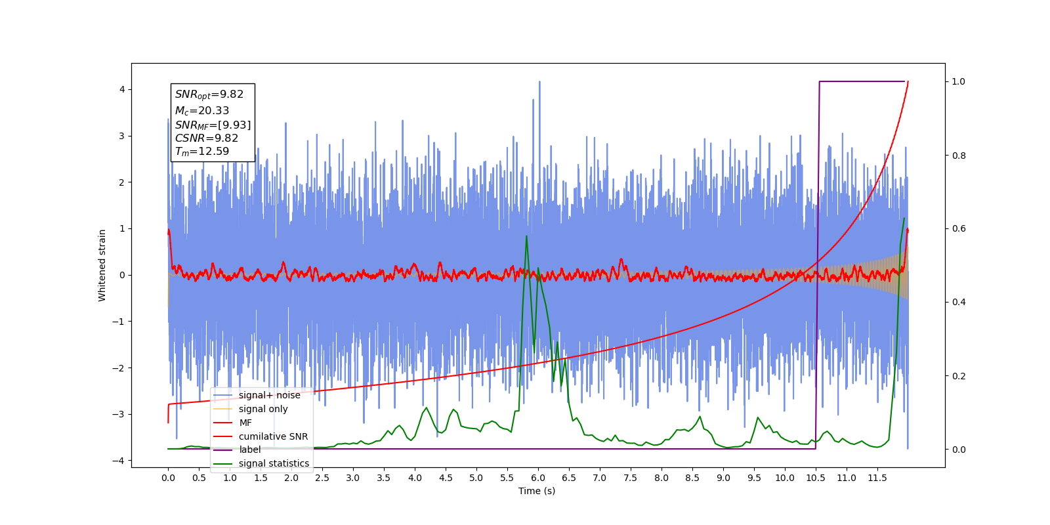Viewport: 1050px width, 525px height.
Task: Click the Tm=12.59 annotation line
Action: click(202, 152)
